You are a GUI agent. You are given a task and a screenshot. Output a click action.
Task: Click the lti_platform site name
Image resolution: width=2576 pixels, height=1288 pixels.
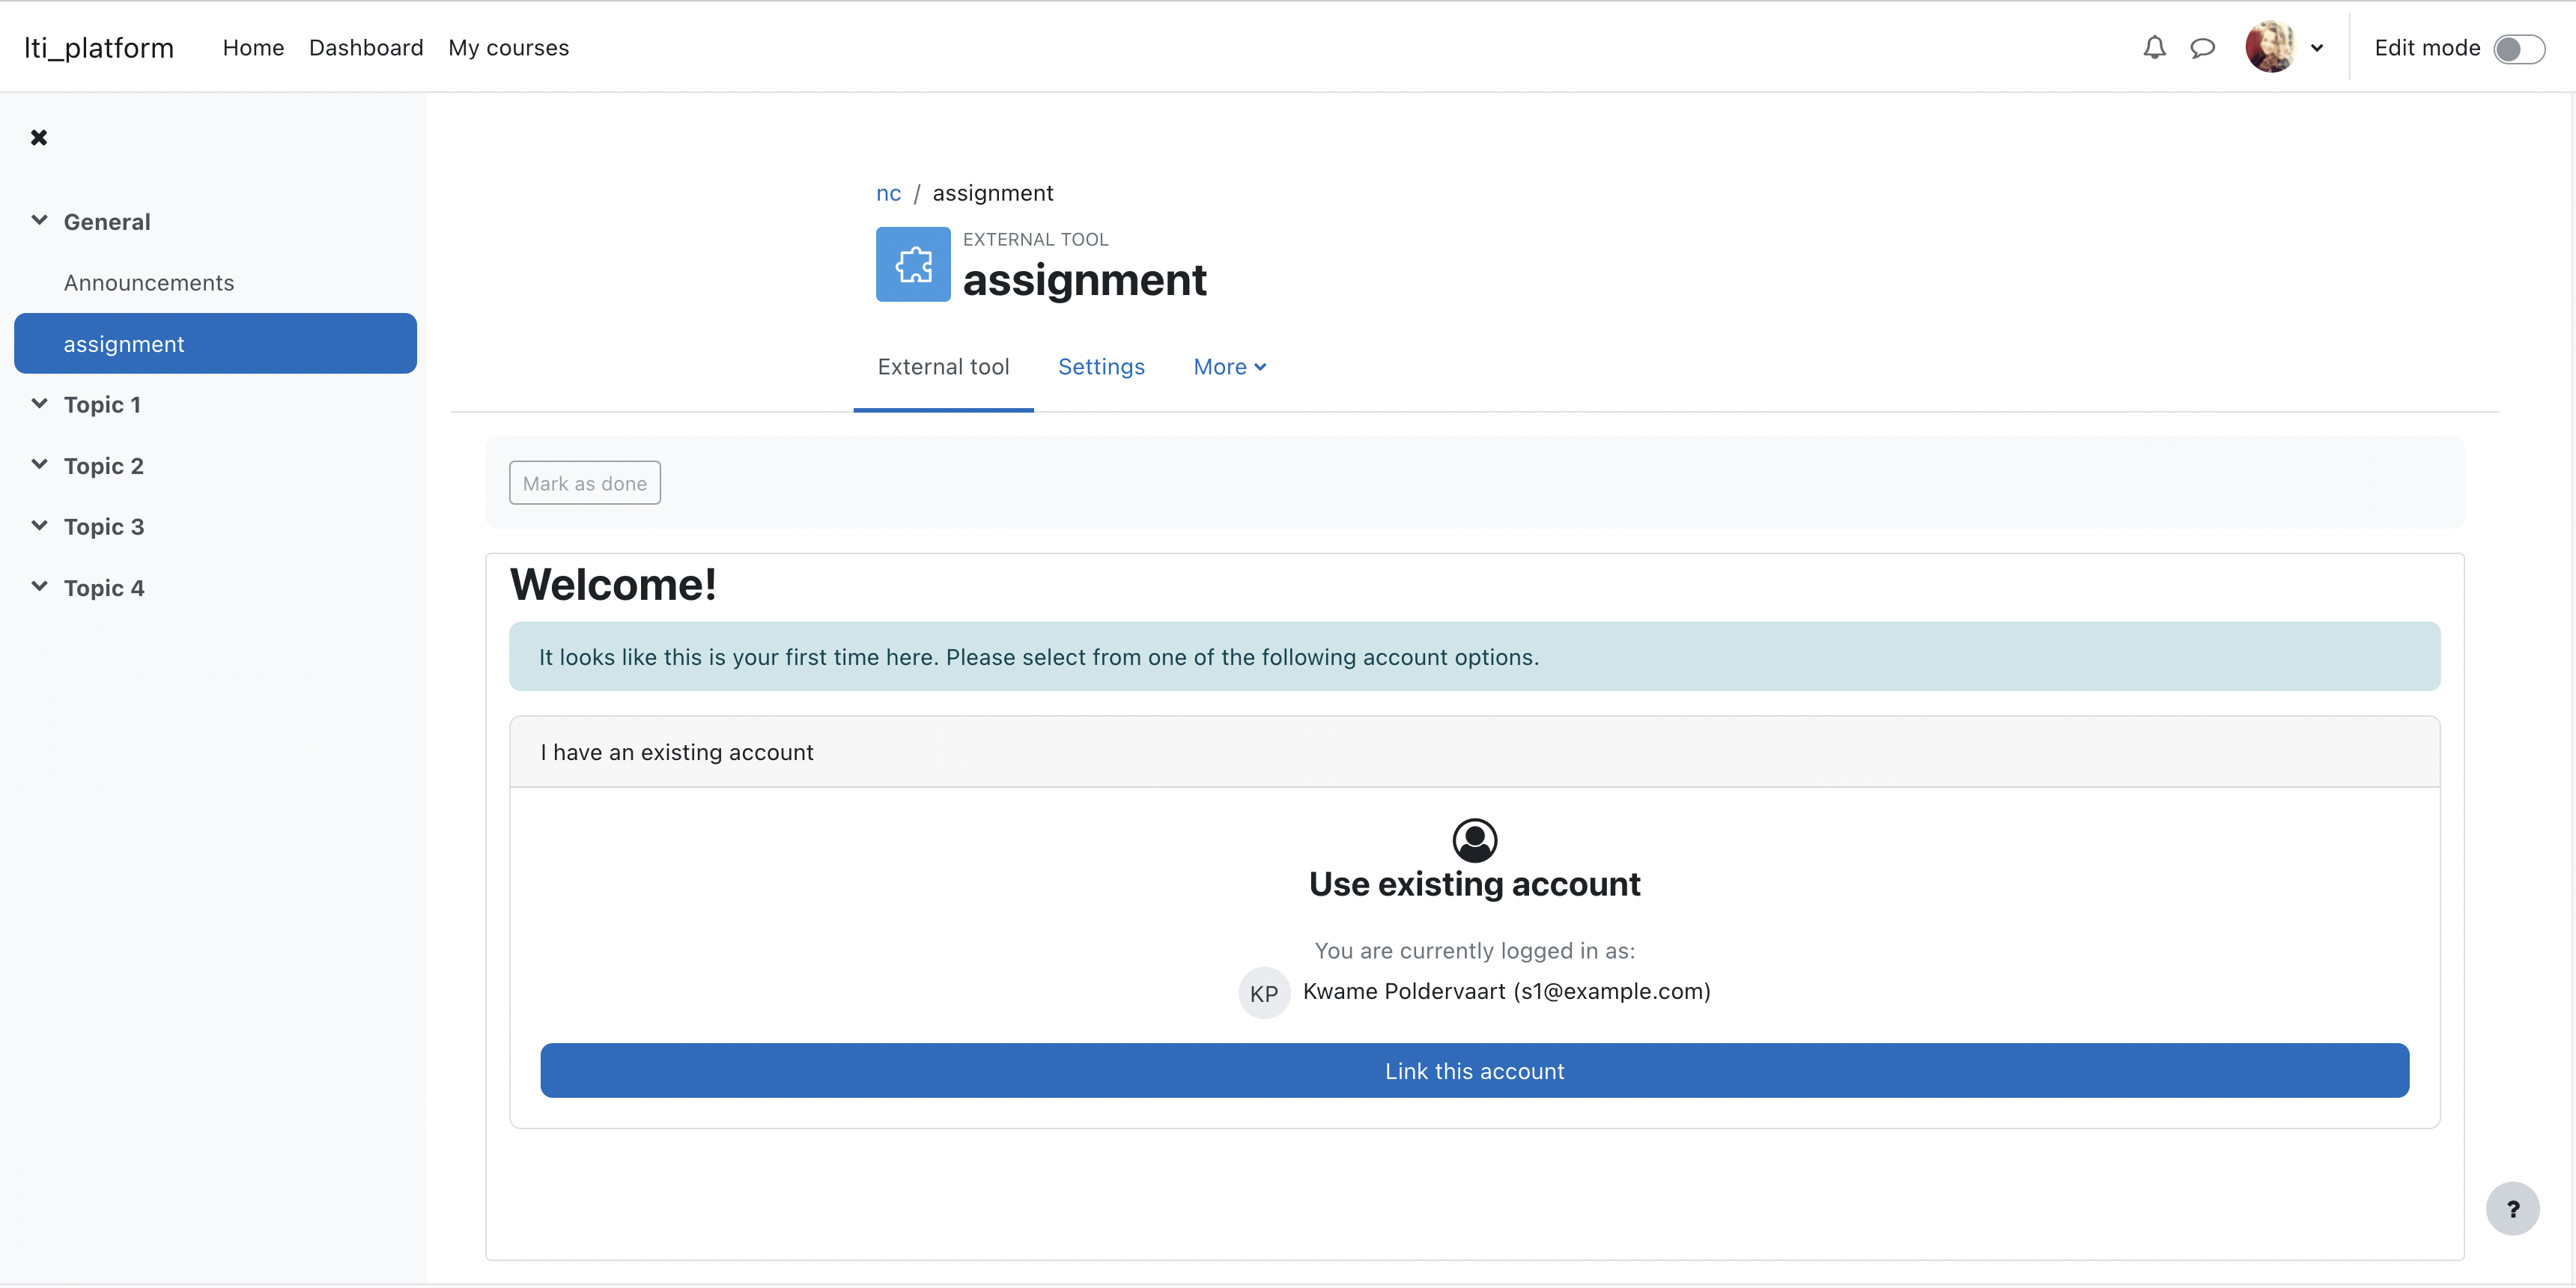click(x=99, y=48)
